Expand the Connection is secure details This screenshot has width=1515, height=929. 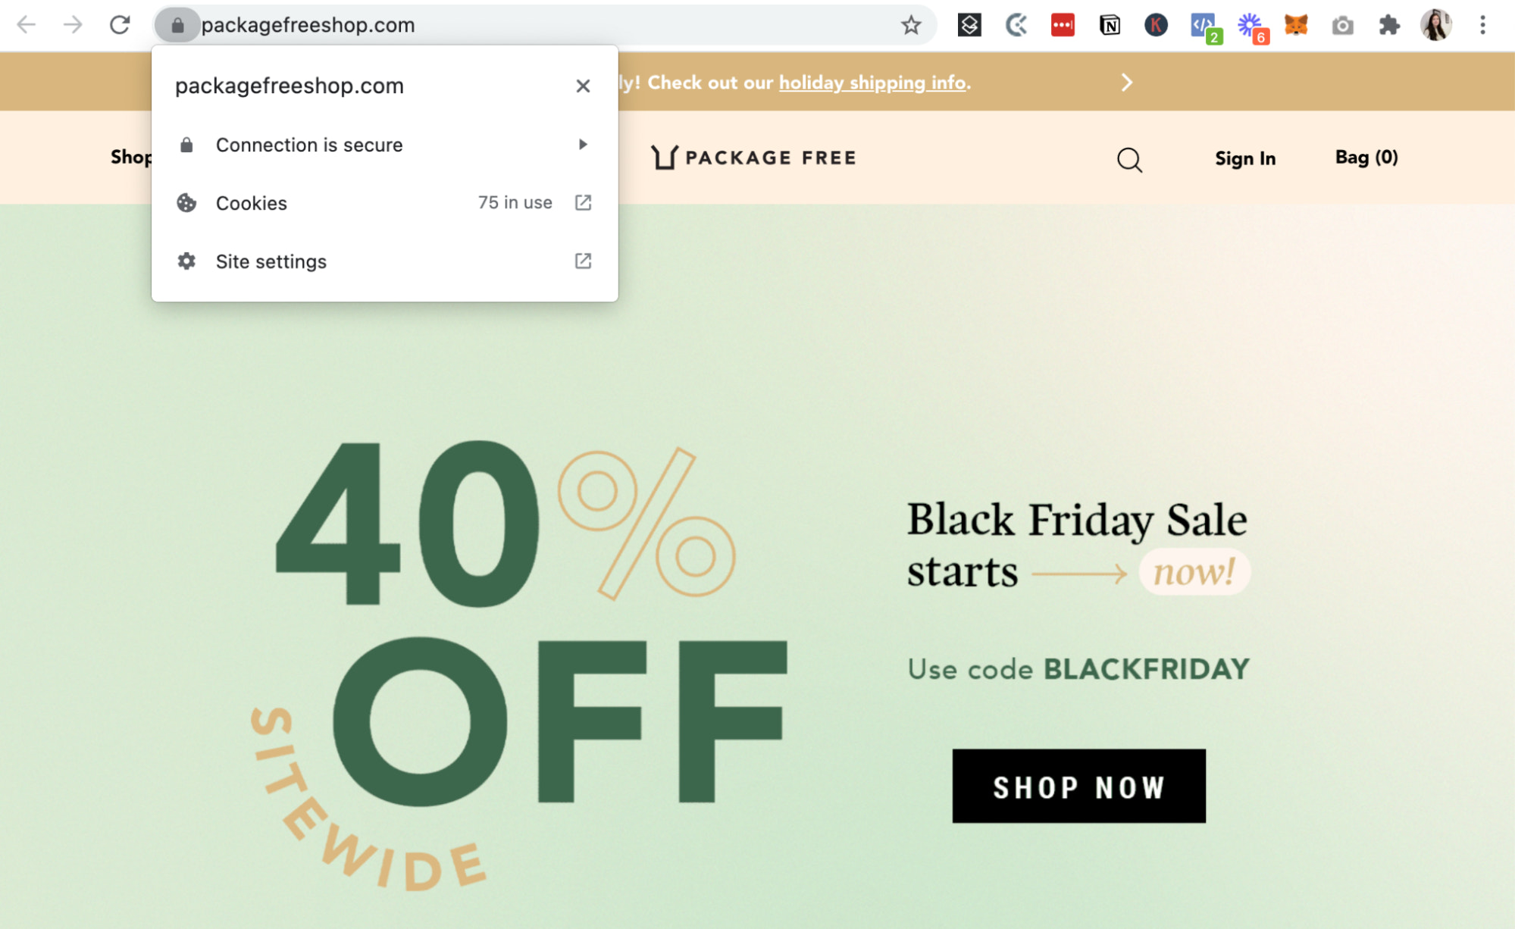tap(384, 145)
